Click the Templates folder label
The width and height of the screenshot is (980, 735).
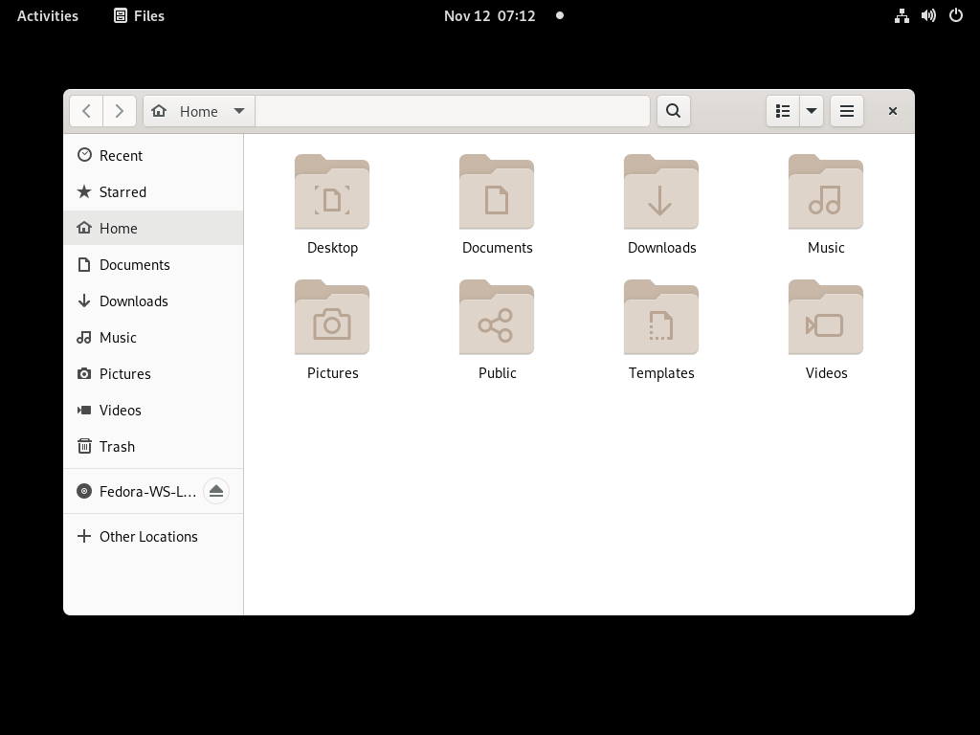click(661, 373)
